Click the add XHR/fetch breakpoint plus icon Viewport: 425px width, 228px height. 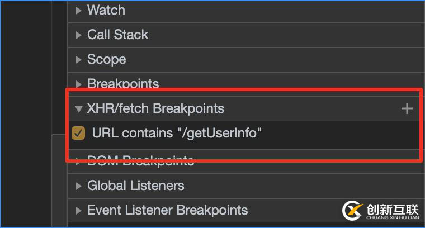tap(407, 108)
